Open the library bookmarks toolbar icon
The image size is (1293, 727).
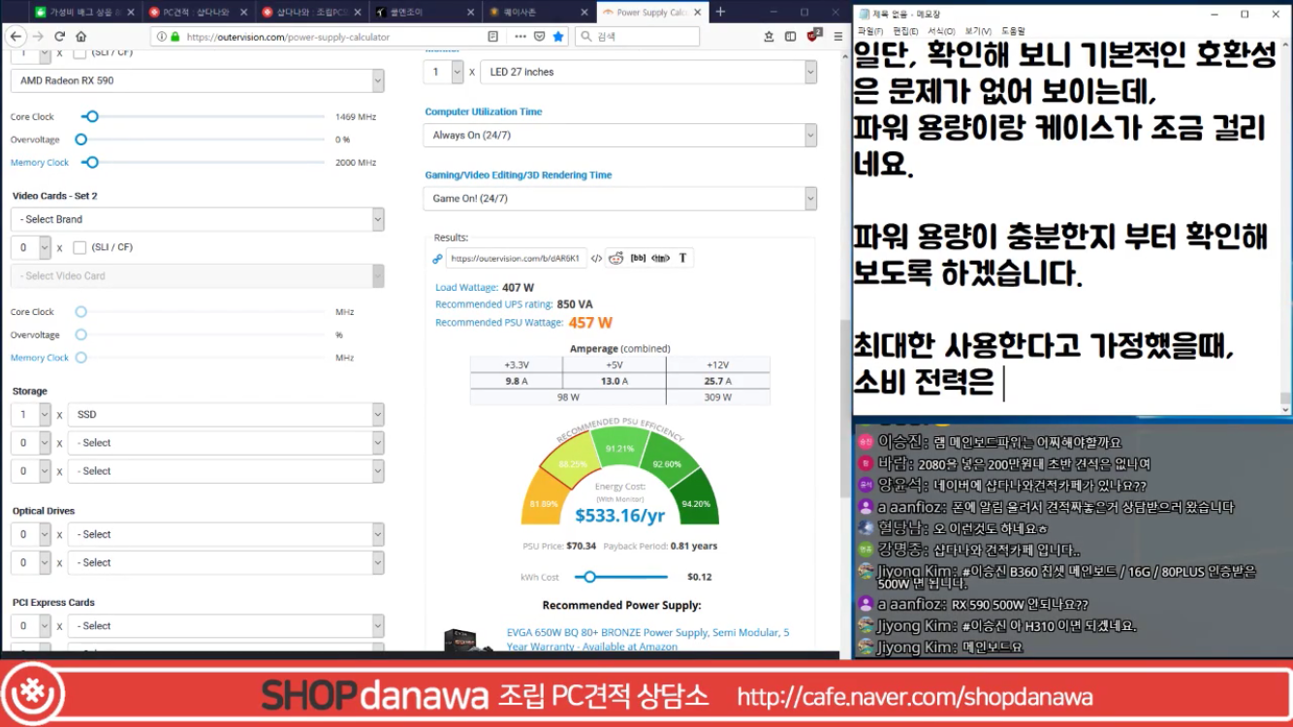click(769, 37)
